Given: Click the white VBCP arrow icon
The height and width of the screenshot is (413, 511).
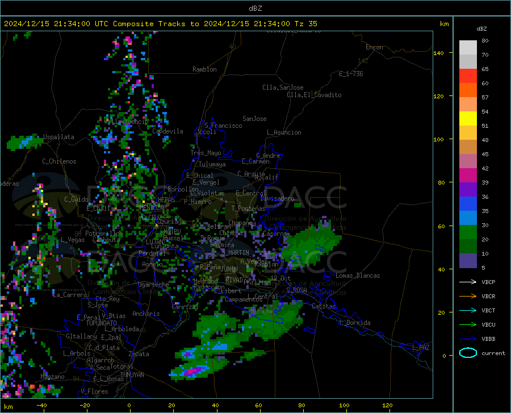Looking at the screenshot, I should (x=468, y=282).
